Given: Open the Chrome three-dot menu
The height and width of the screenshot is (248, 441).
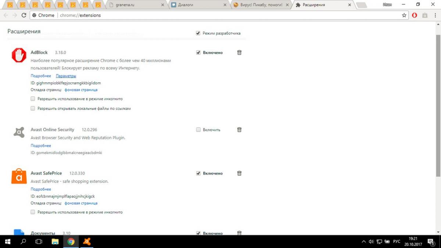Looking at the screenshot, I should [x=434, y=15].
